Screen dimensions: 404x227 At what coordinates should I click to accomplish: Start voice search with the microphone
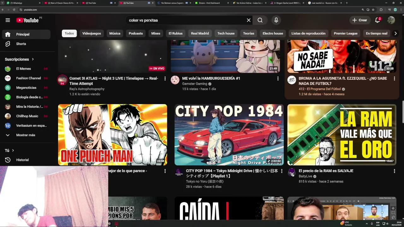[276, 20]
